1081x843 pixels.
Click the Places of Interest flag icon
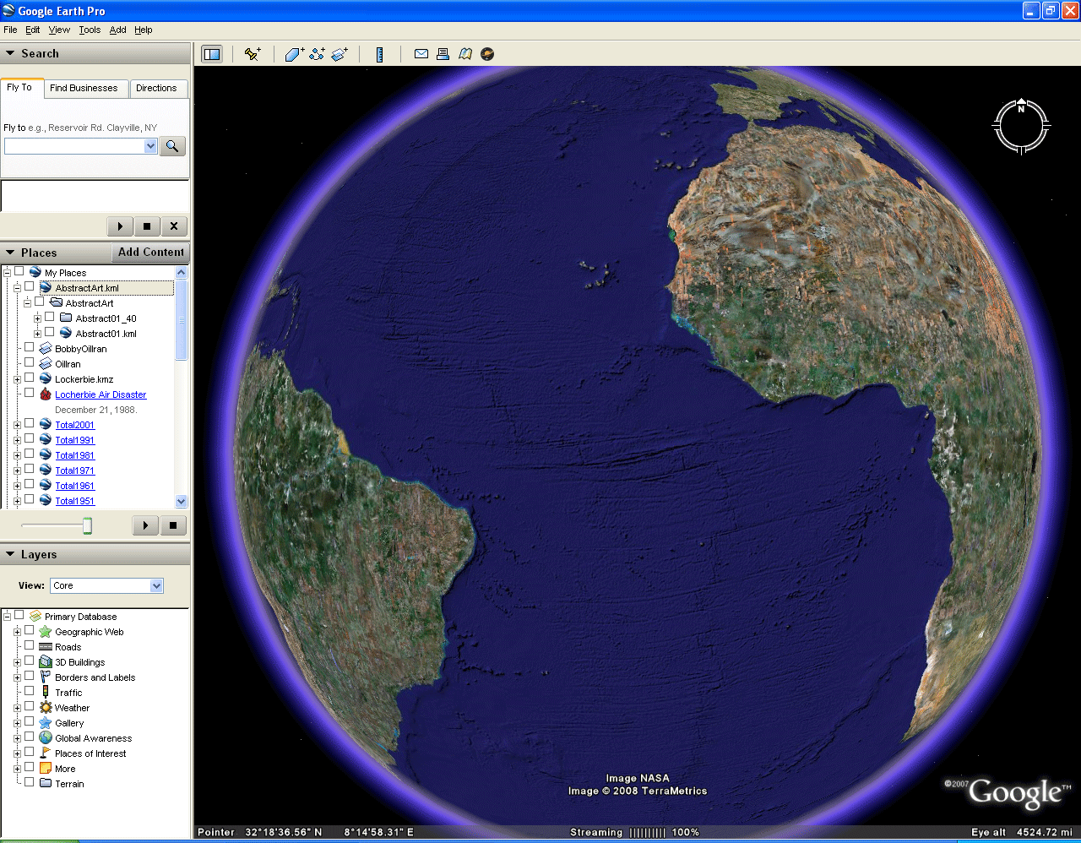tap(46, 753)
